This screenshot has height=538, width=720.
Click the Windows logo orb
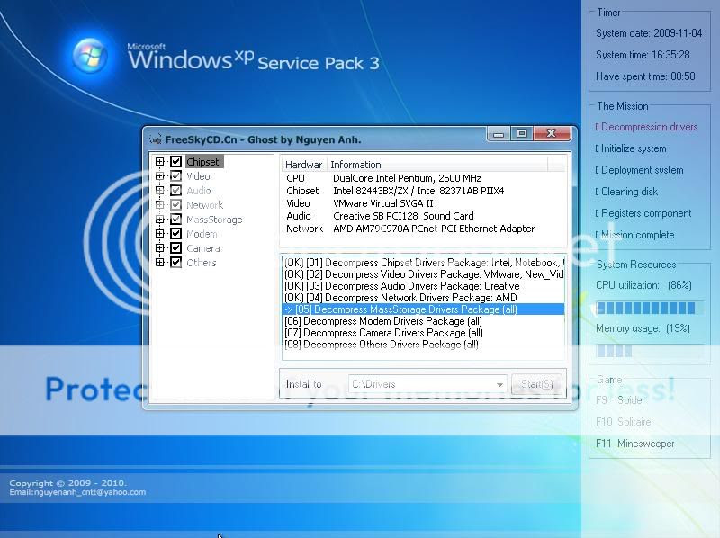point(91,56)
